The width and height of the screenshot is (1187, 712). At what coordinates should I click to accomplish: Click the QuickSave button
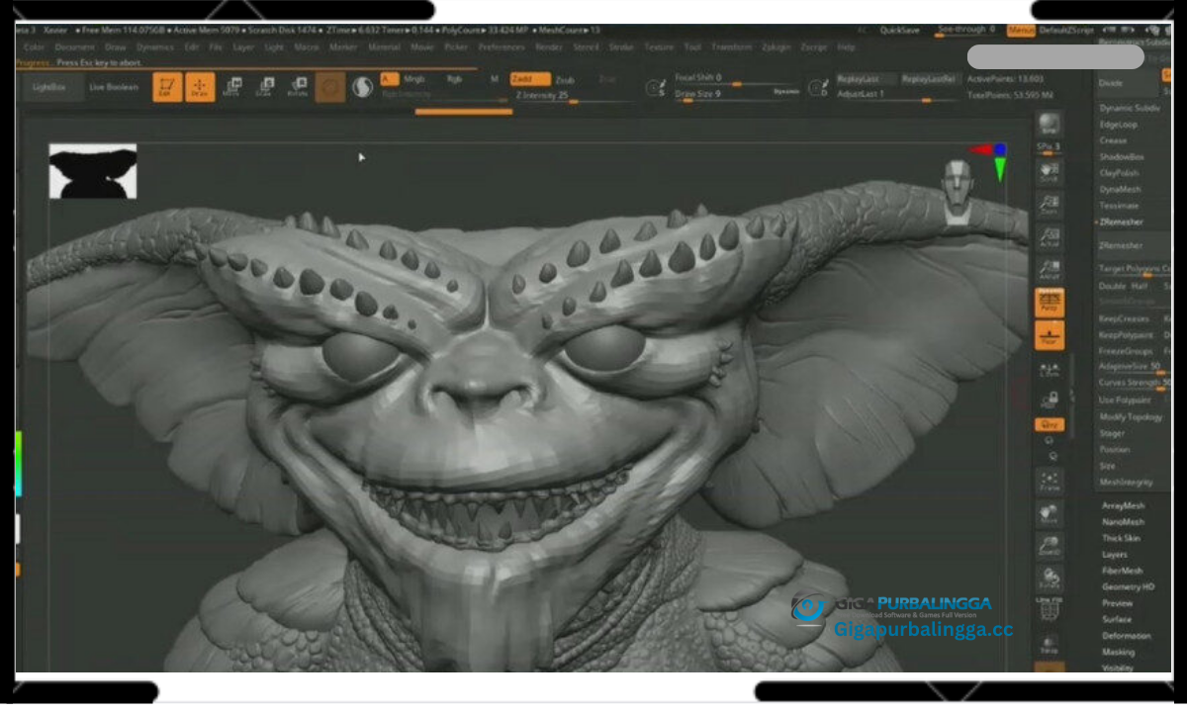(899, 31)
